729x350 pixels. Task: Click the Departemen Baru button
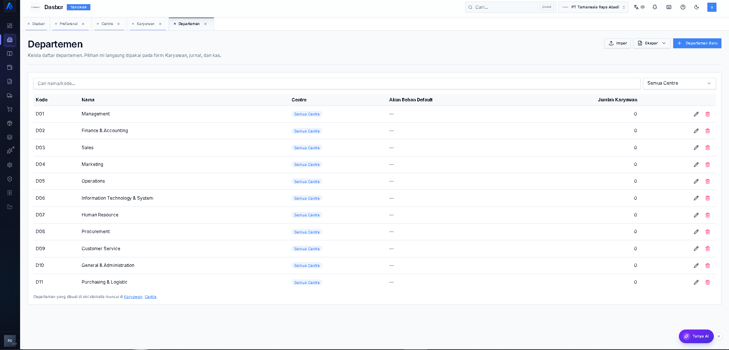[x=697, y=43]
